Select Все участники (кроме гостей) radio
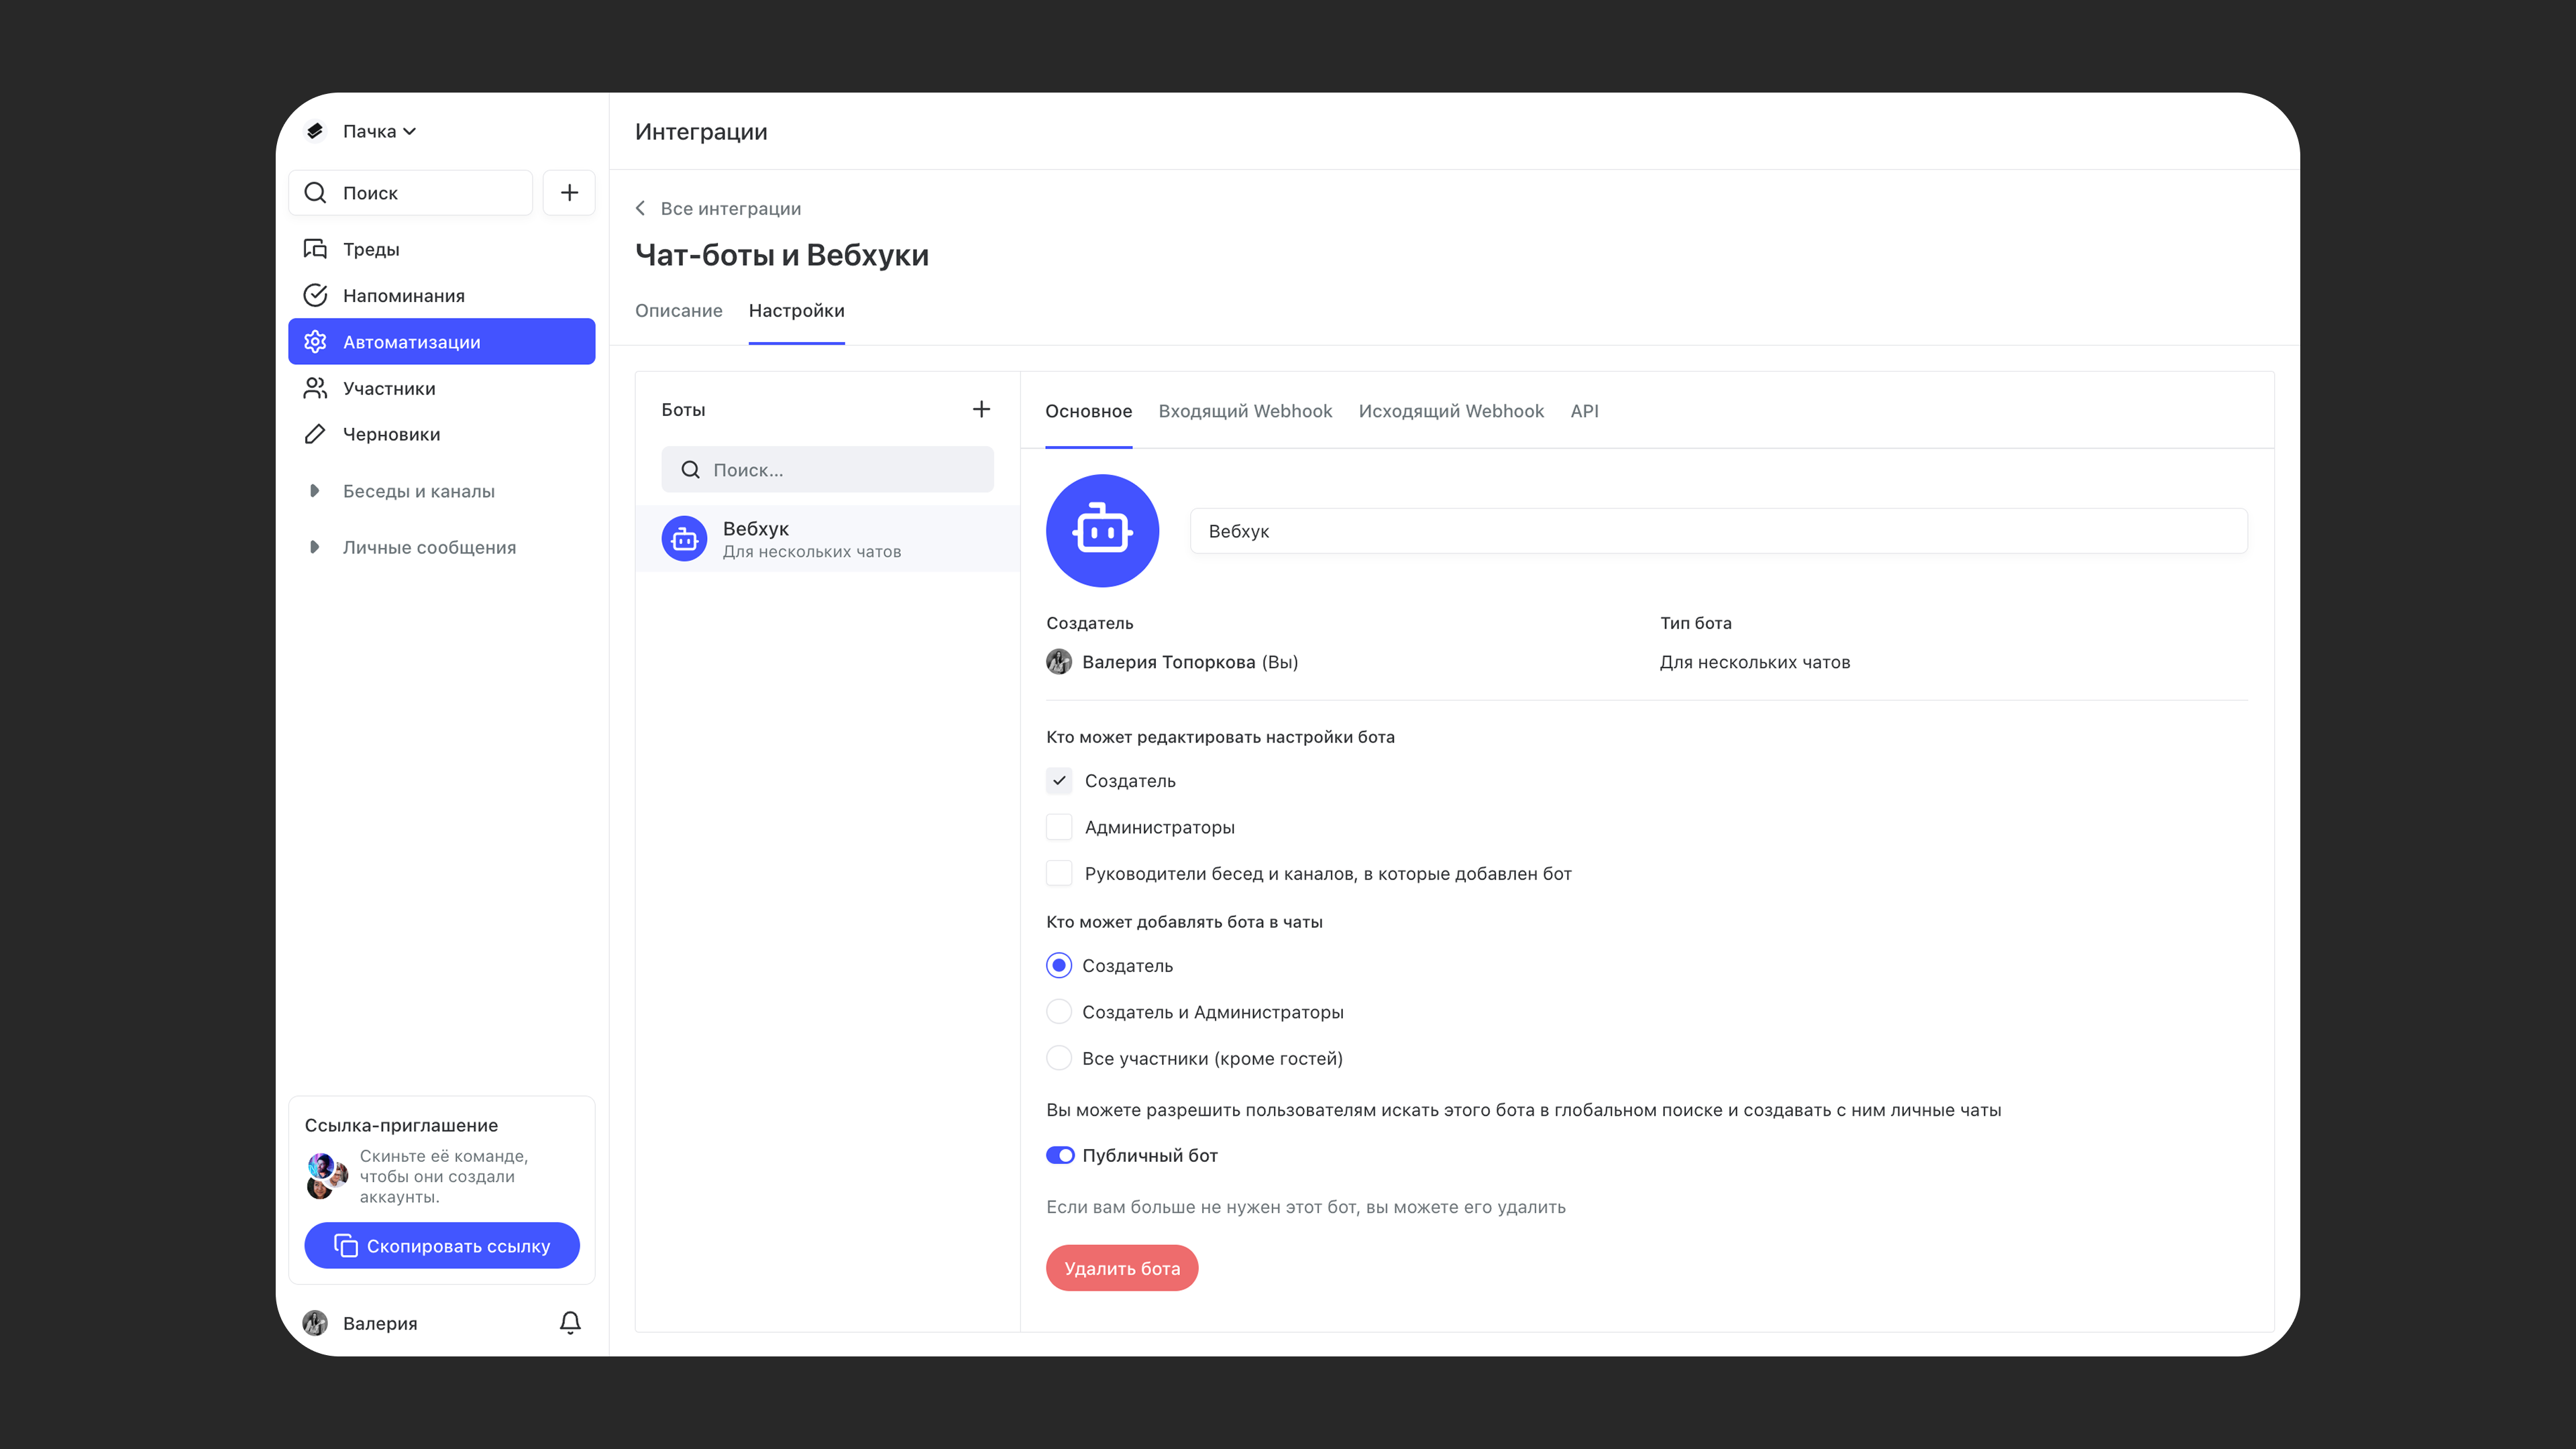The image size is (2576, 1449). pyautogui.click(x=1059, y=1058)
